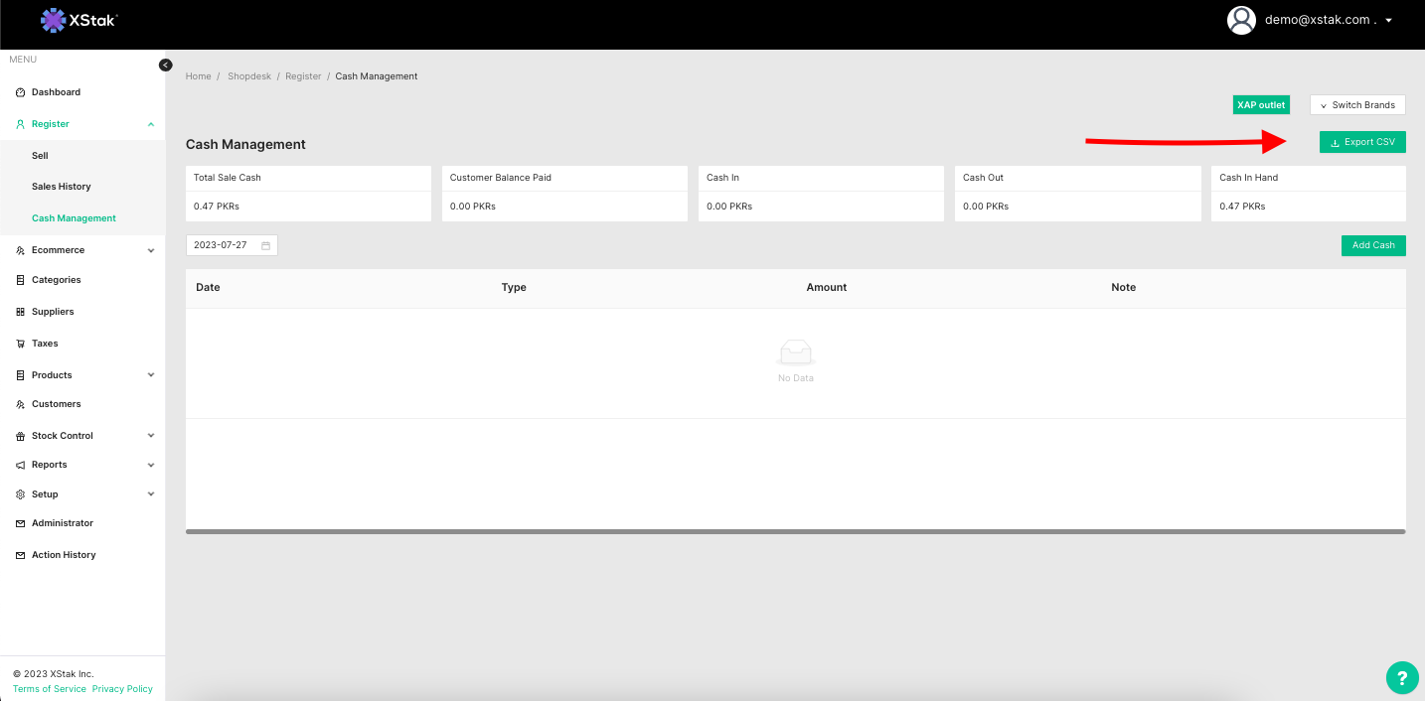This screenshot has width=1425, height=701.
Task: Click the green help question mark icon
Action: click(1401, 678)
